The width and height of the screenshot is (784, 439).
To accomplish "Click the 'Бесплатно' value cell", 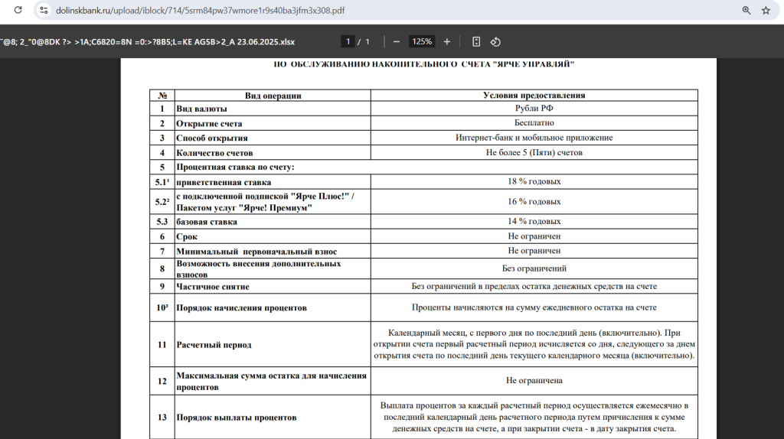I will point(534,123).
